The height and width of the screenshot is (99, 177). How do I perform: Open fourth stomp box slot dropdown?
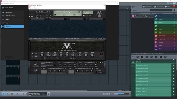(x=104, y=19)
